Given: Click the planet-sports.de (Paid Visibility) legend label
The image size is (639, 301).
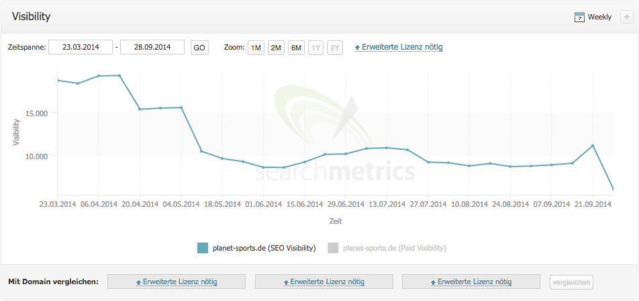Looking at the screenshot, I should (395, 248).
